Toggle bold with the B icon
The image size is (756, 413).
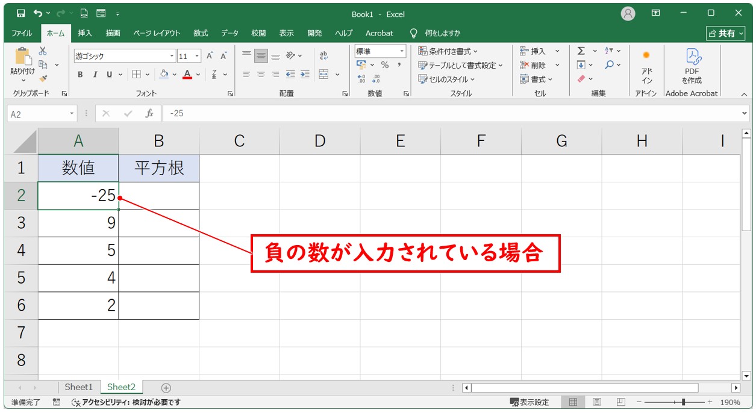[x=80, y=75]
